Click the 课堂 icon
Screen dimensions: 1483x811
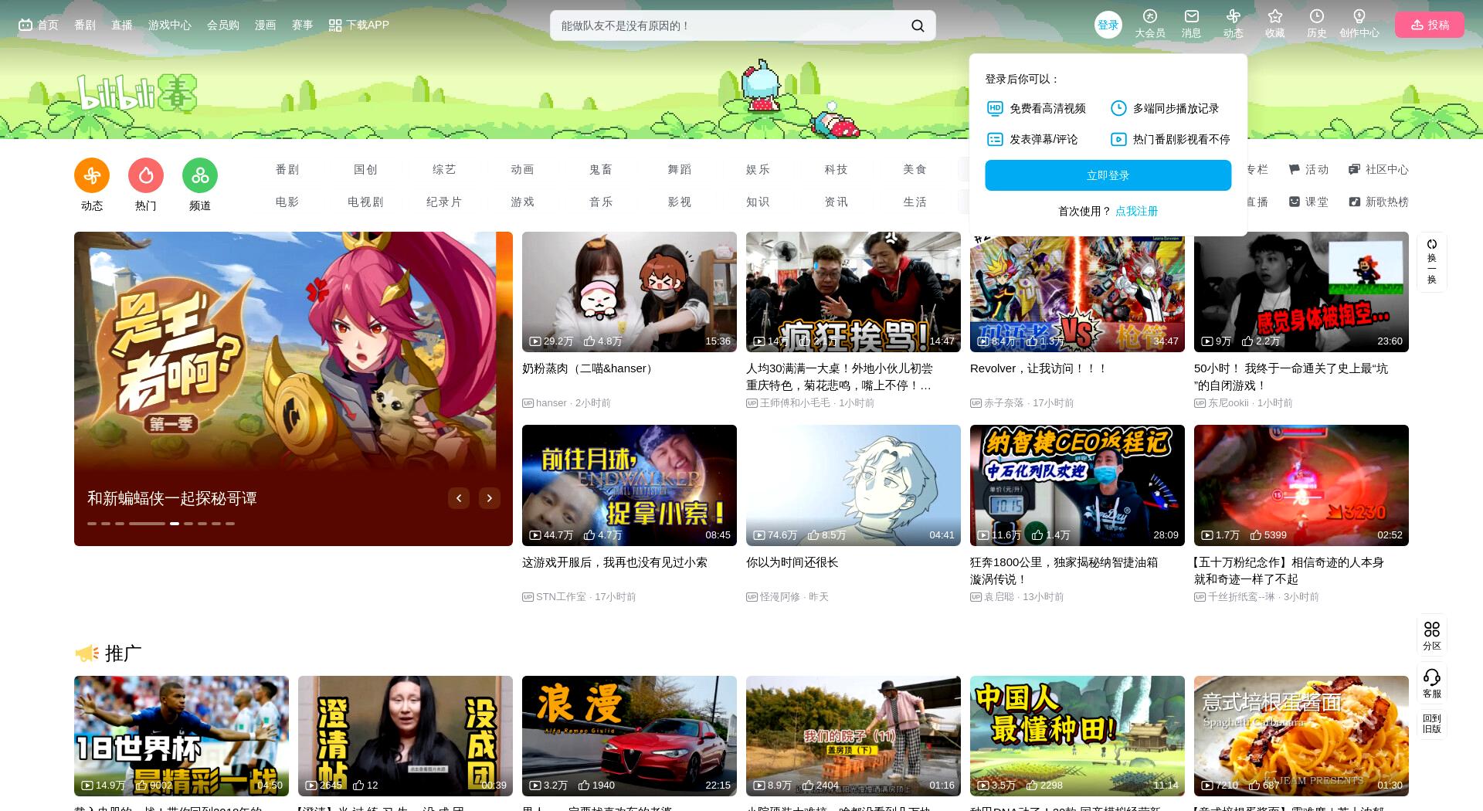click(x=1295, y=202)
